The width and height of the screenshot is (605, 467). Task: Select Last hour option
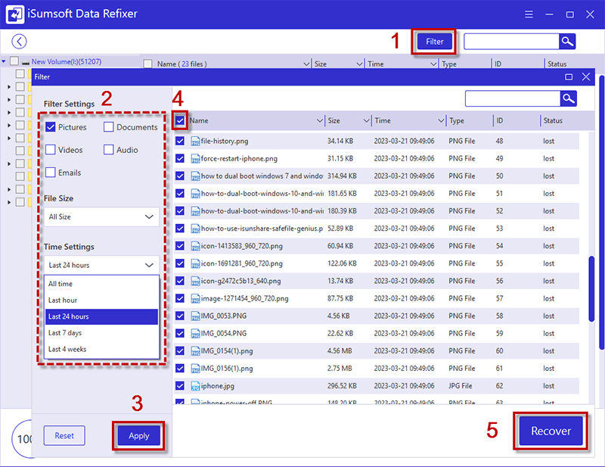coord(101,300)
